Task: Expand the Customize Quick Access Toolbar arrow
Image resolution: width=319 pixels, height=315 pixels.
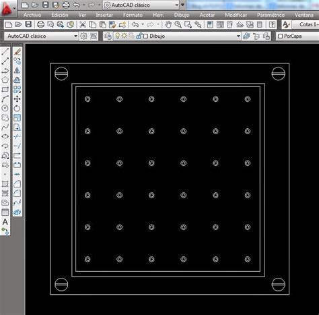Action: (183, 5)
